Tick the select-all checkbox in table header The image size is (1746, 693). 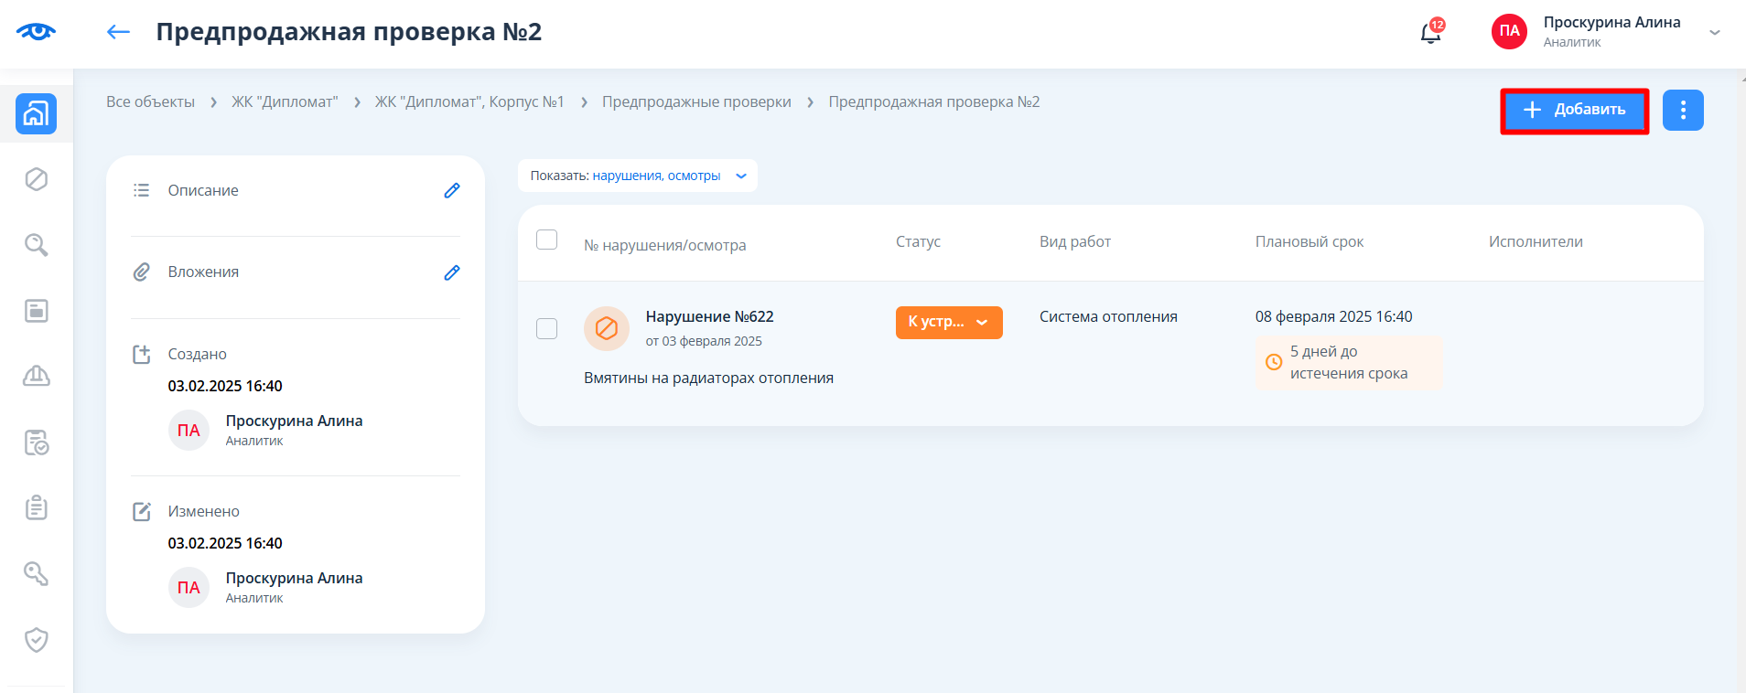pos(546,240)
